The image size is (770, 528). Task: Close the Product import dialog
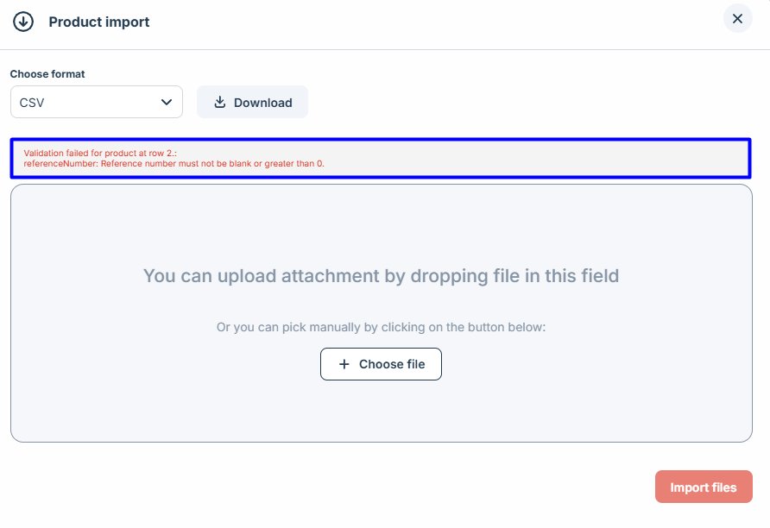[737, 18]
